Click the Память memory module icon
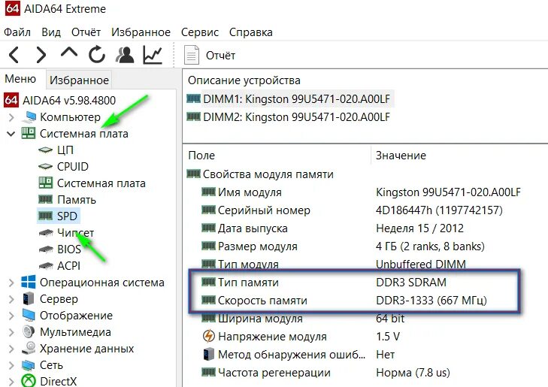The width and height of the screenshot is (548, 387). [x=45, y=199]
